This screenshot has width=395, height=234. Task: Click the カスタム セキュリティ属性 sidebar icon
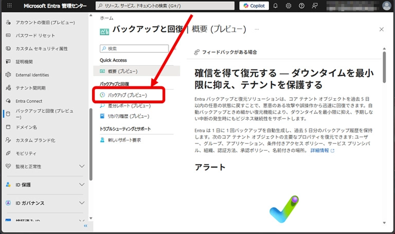[8, 49]
